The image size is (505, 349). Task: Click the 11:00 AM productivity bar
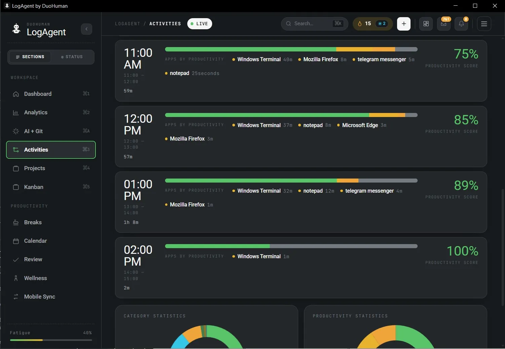tap(291, 49)
